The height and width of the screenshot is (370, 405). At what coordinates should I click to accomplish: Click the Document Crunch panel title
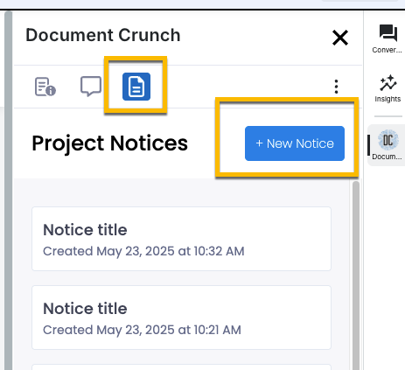(x=103, y=35)
